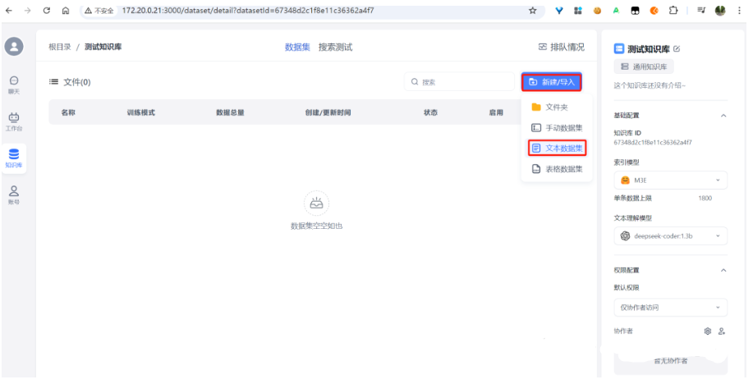Image resolution: width=753 pixels, height=384 pixels.
Task: Click the 数据总量 column header
Action: [x=230, y=112]
